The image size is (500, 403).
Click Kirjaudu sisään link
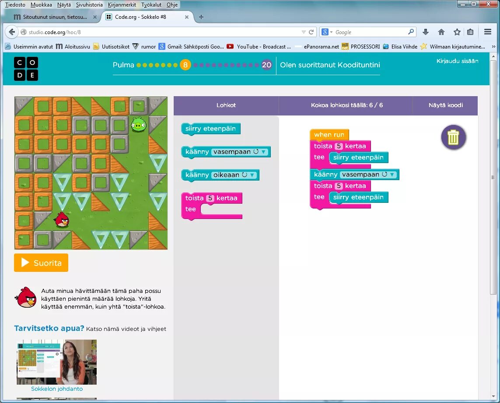pos(457,61)
